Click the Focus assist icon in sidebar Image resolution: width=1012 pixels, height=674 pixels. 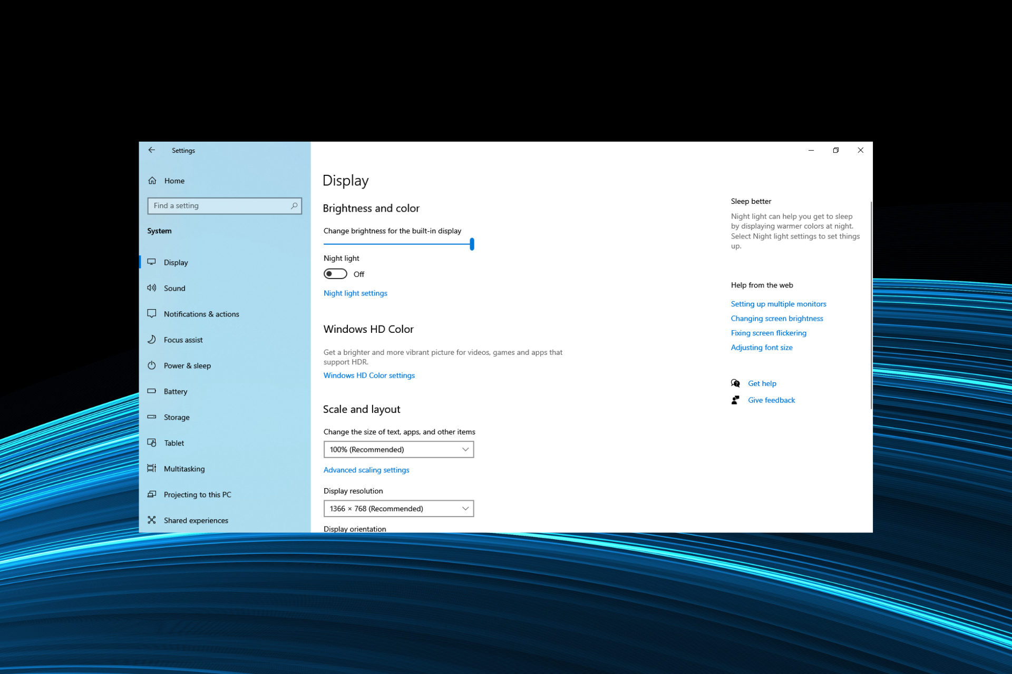point(153,339)
